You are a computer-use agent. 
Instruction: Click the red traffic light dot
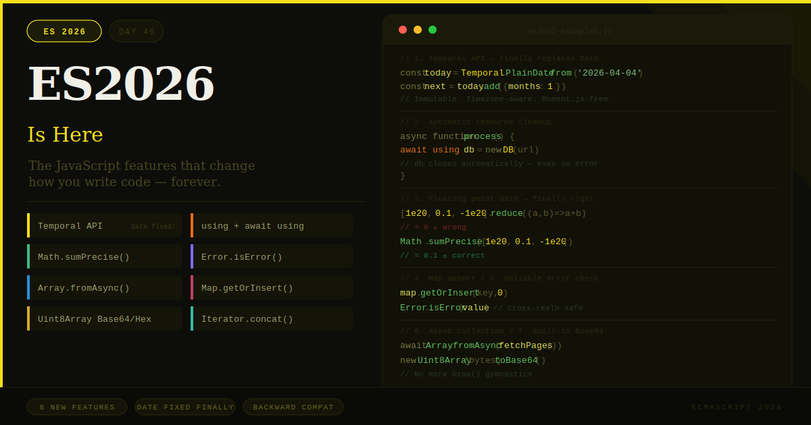[403, 30]
